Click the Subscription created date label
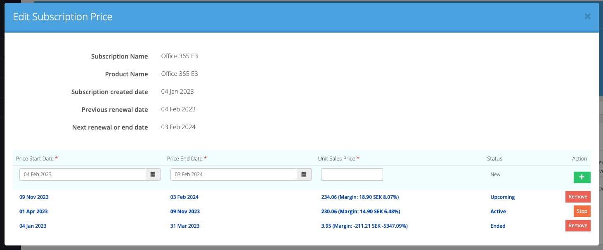The image size is (603, 250). 109,92
